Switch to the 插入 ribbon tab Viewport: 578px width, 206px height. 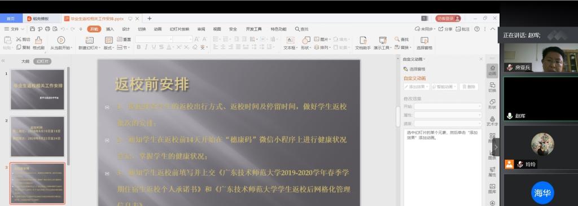pyautogui.click(x=110, y=29)
